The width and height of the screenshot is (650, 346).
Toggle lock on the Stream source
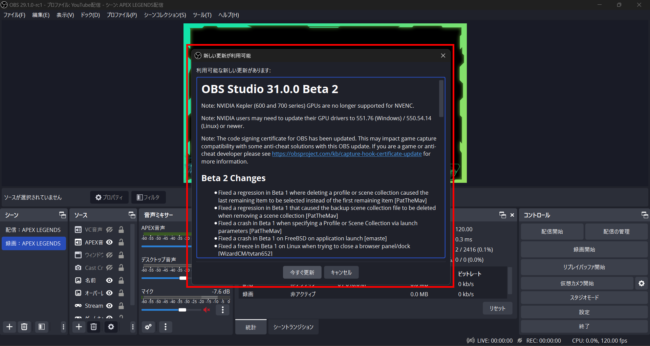tap(121, 306)
